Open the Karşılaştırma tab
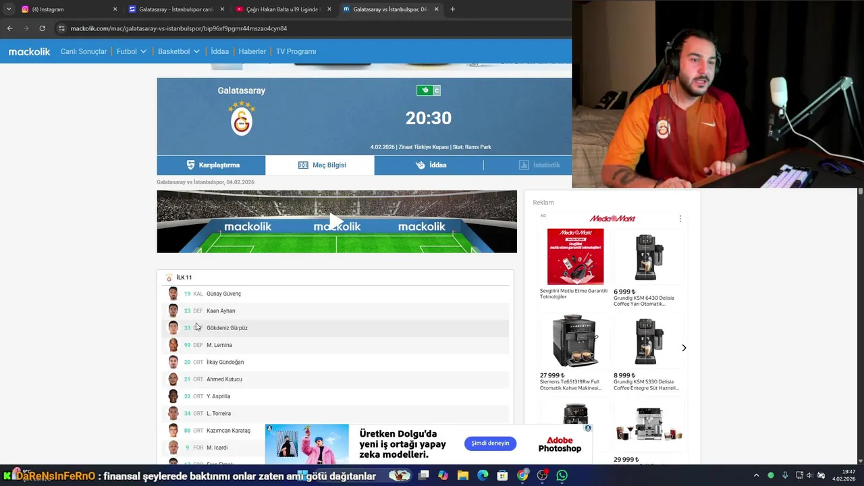 click(x=211, y=165)
